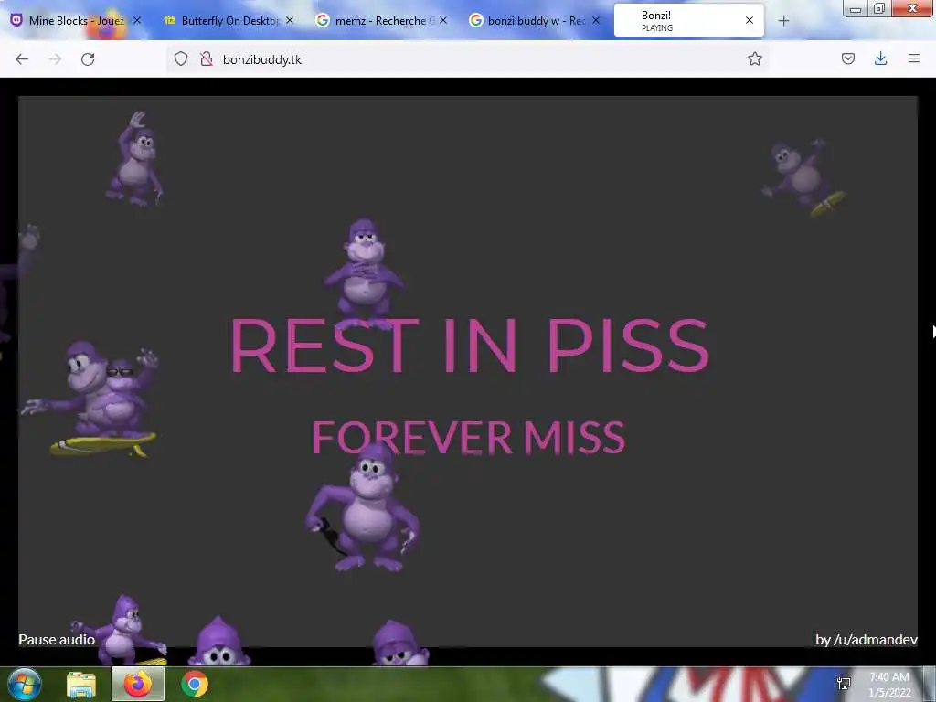Close the Butterfly On Desktop tab
The height and width of the screenshot is (702, 936).
[290, 20]
